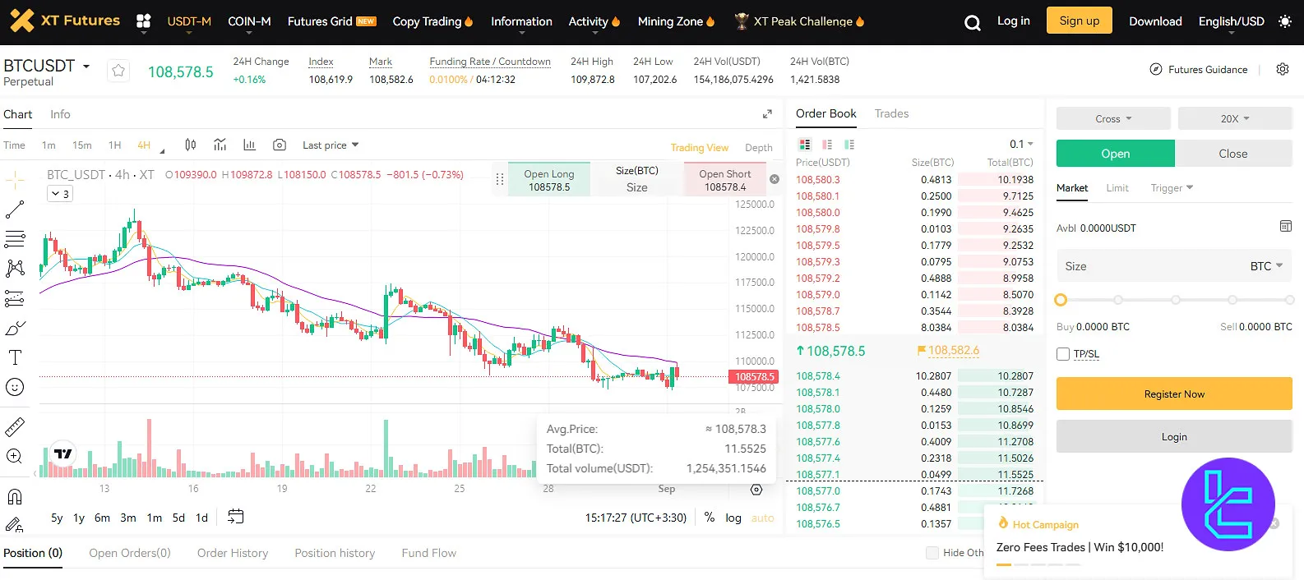Tick the Hide Other checkbox
The width and height of the screenshot is (1304, 580).
click(932, 553)
